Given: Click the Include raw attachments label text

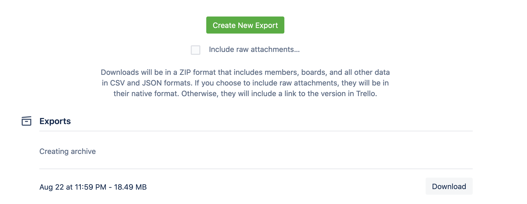Looking at the screenshot, I should click(x=254, y=50).
